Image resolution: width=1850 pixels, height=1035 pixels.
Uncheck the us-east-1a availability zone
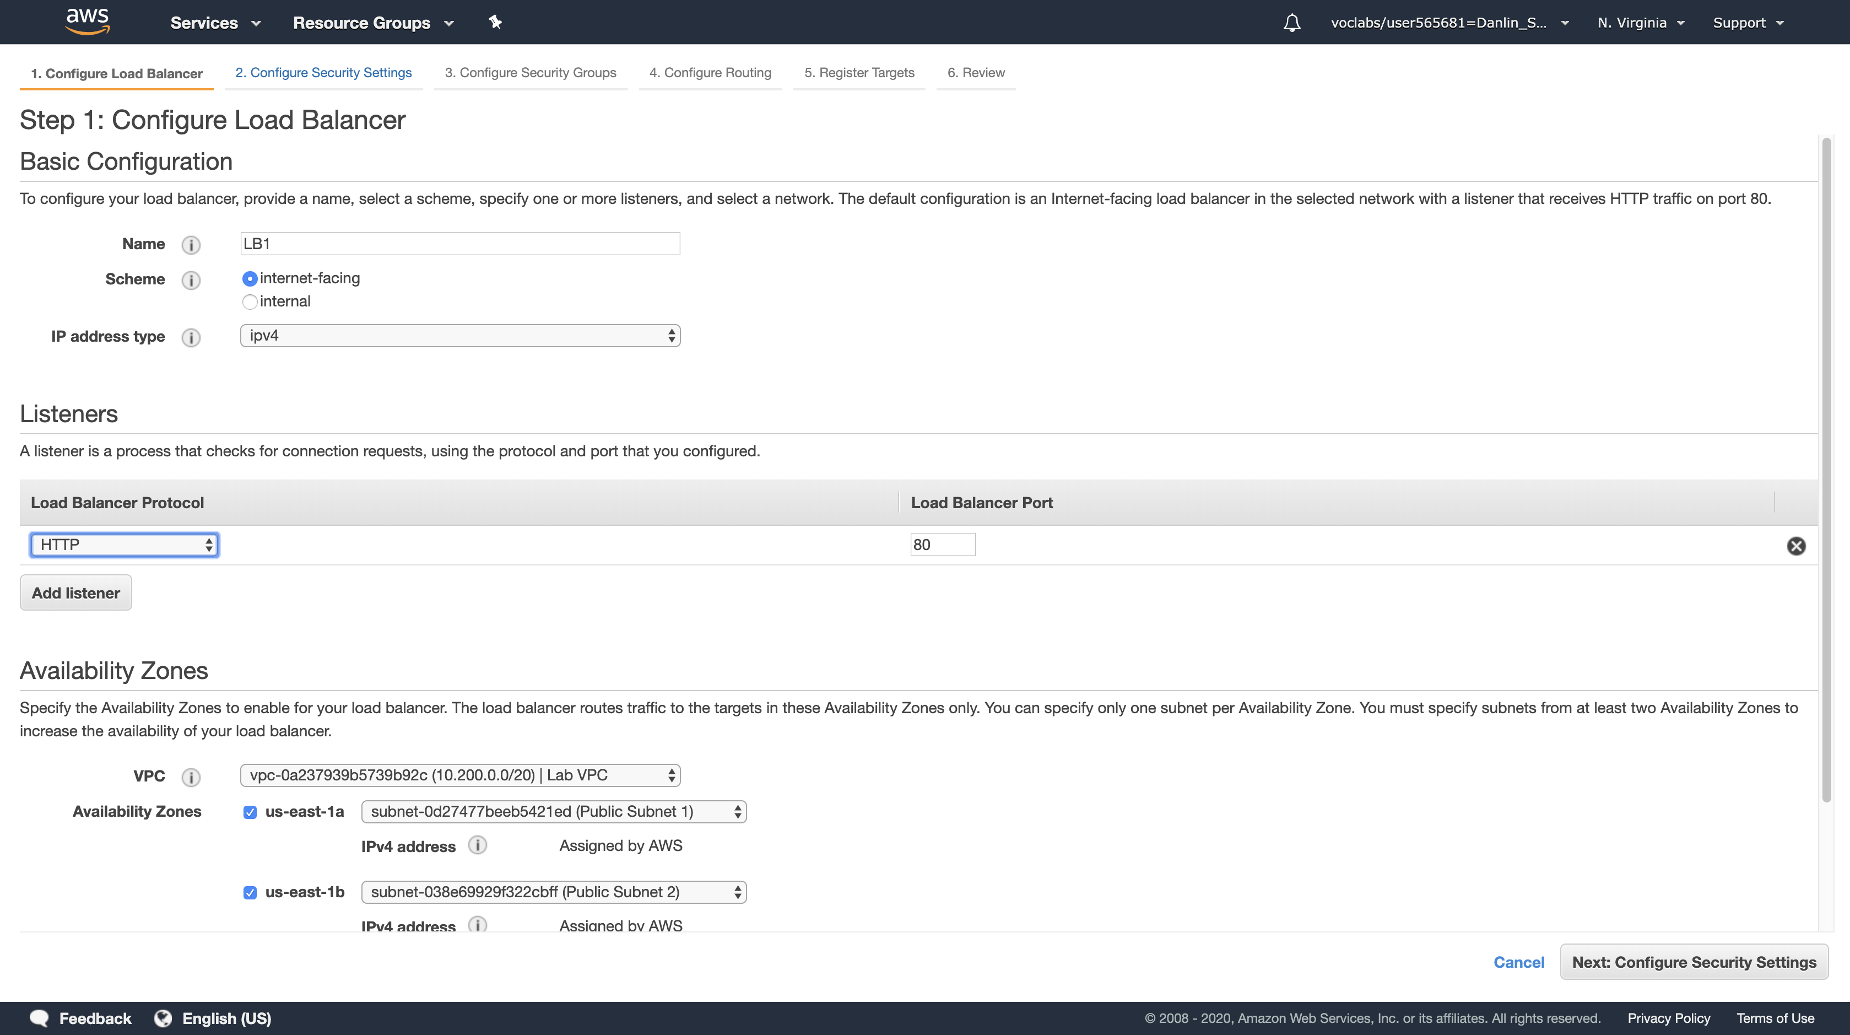pos(250,812)
